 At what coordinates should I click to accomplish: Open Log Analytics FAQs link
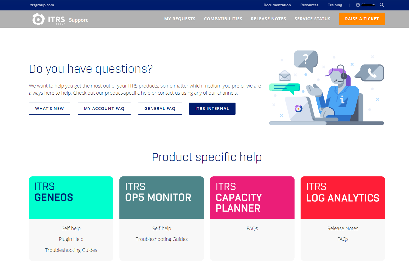tap(343, 239)
